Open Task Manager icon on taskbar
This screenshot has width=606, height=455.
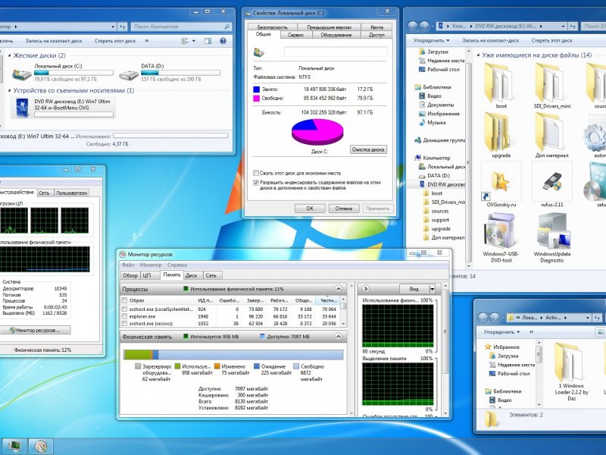coord(14,447)
